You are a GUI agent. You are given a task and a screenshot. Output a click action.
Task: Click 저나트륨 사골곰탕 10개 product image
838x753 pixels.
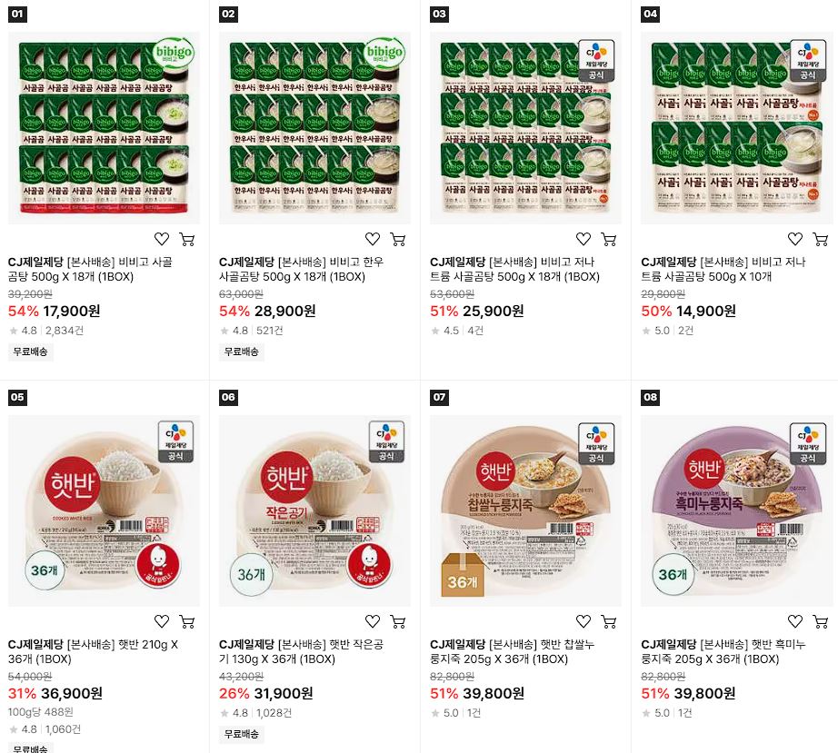736,128
